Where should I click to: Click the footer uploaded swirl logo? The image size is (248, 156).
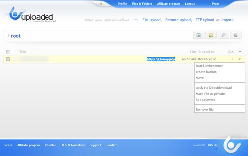[x=232, y=145]
